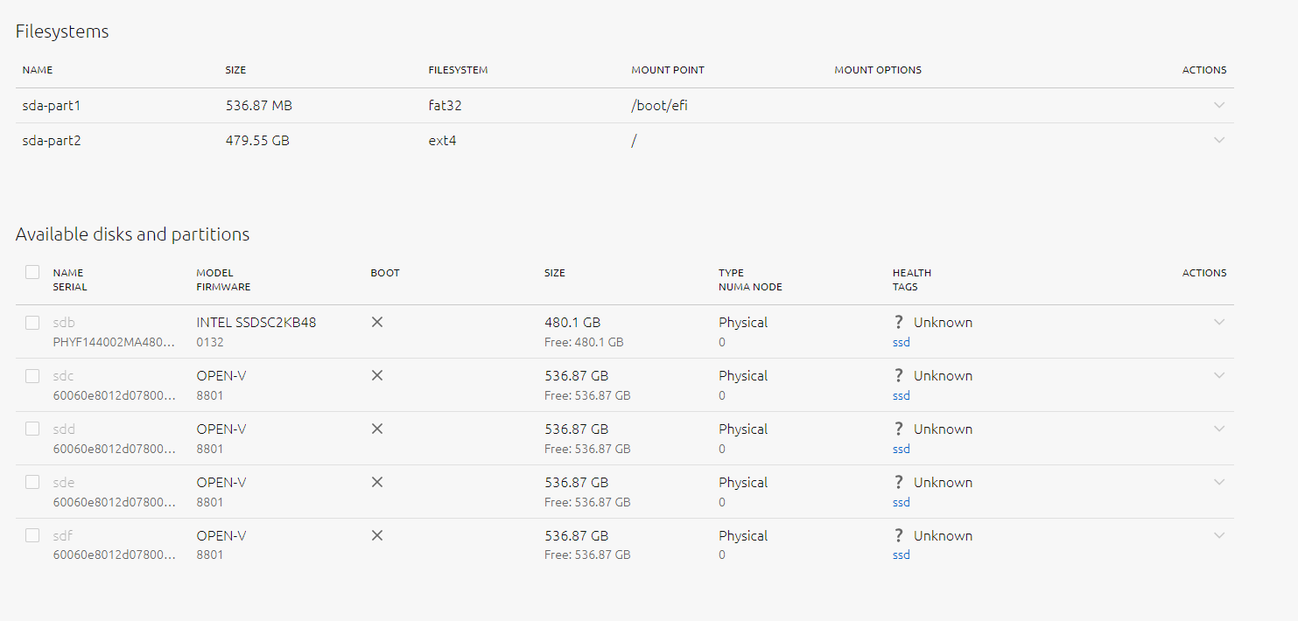Click the boot X icon for sdb

point(377,322)
